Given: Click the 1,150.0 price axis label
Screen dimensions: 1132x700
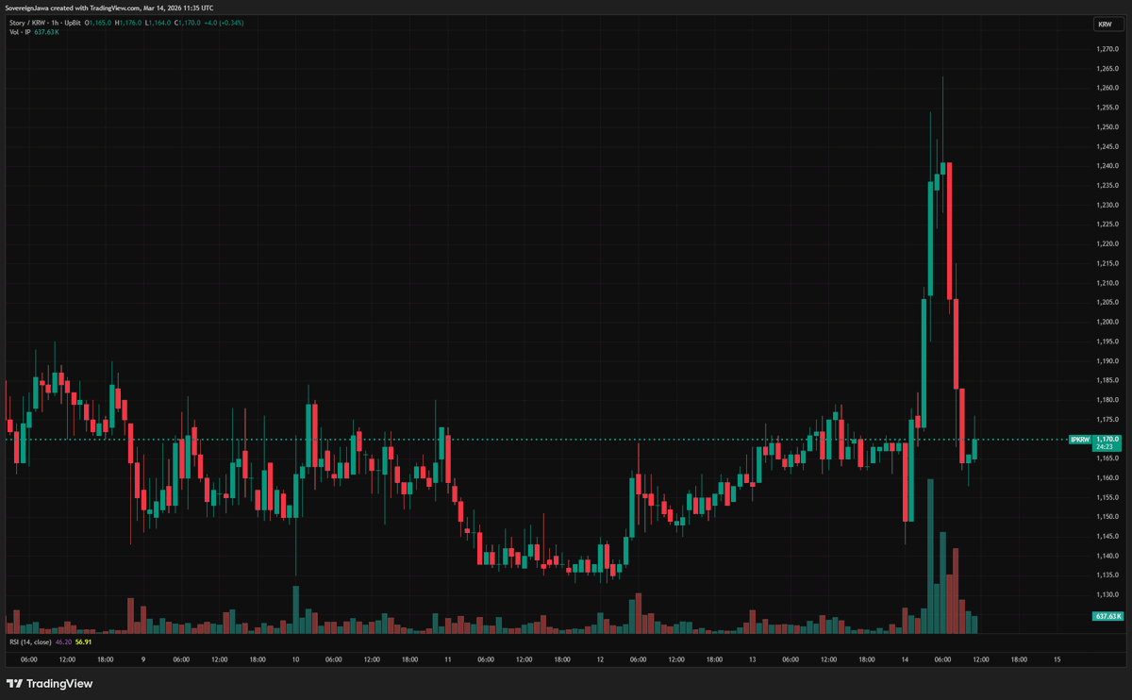Looking at the screenshot, I should pos(1107,517).
